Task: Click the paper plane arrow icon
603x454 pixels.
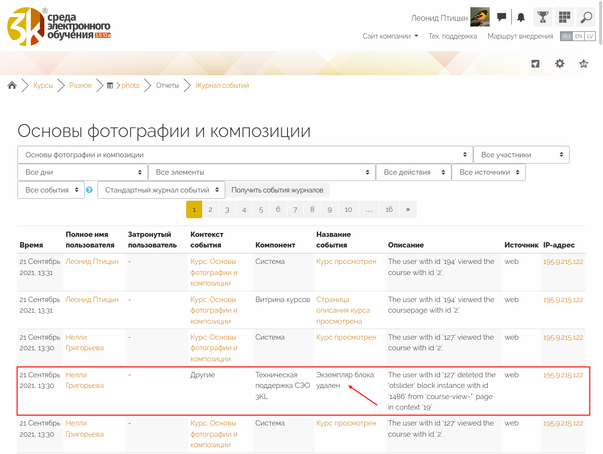Action: [535, 64]
